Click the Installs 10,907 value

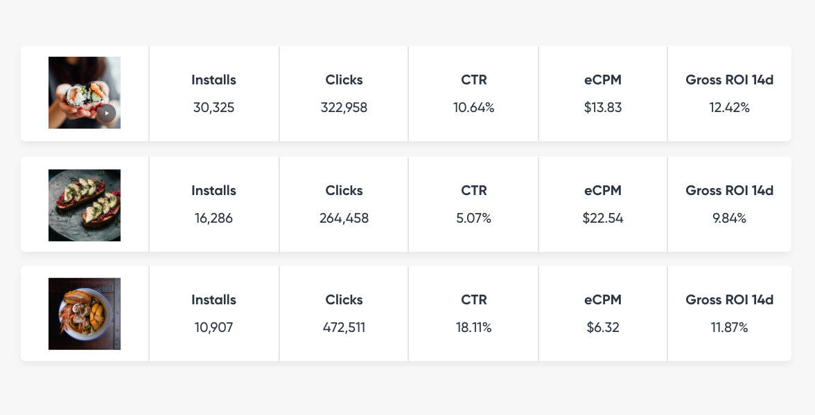213,327
